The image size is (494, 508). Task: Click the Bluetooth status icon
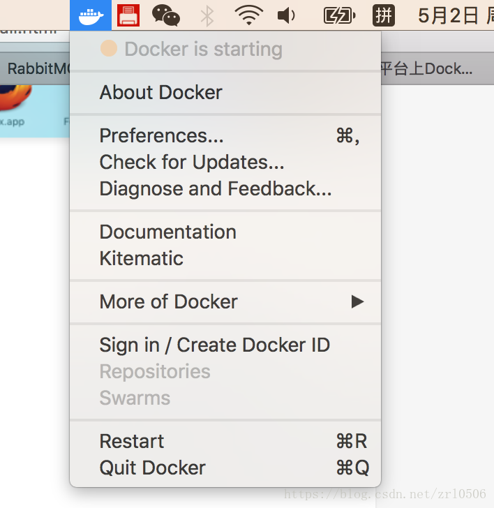[x=207, y=16]
